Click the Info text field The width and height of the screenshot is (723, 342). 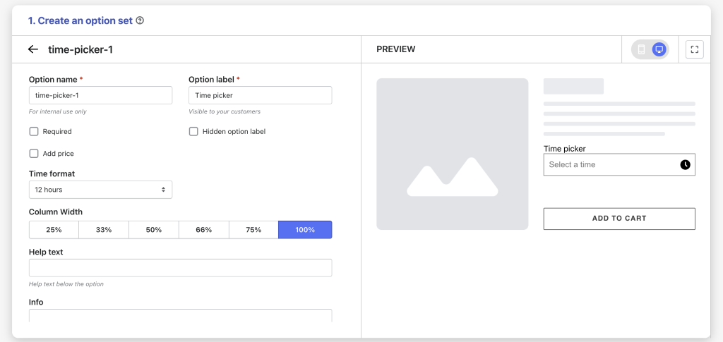(x=180, y=316)
